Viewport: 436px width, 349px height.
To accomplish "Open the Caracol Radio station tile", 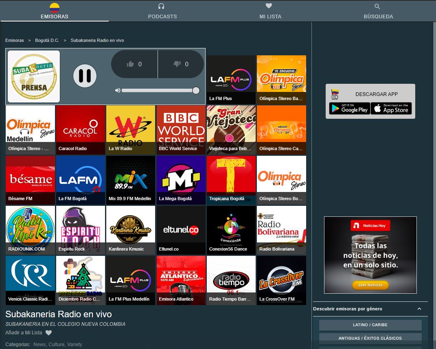I will [80, 130].
